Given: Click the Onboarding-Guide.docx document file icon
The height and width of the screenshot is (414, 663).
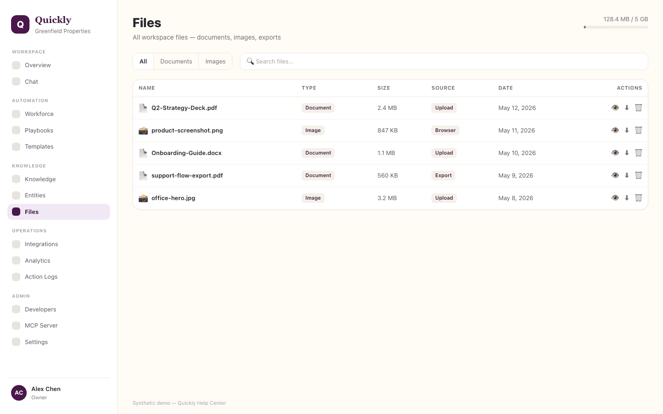Looking at the screenshot, I should point(143,153).
